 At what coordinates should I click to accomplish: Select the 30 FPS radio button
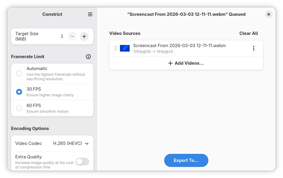click(x=19, y=92)
